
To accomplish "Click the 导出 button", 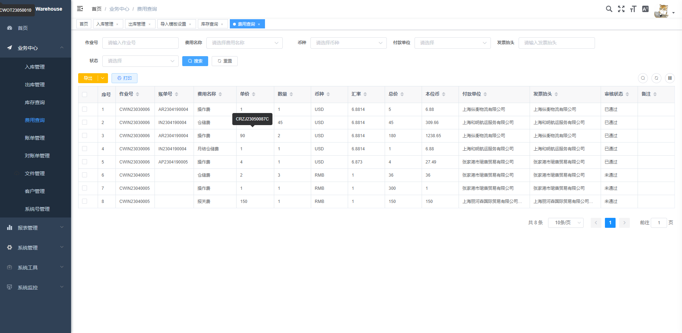I will [x=88, y=78].
